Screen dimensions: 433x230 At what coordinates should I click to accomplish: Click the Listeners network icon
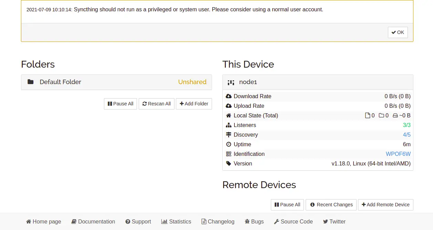(229, 125)
